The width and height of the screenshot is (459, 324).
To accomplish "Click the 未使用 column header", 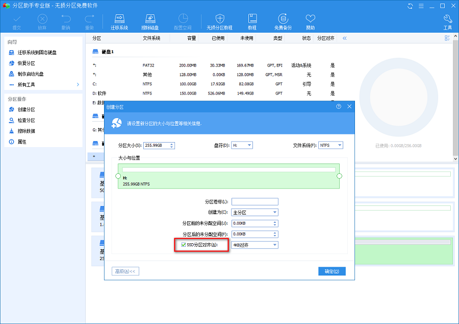I will click(x=247, y=38).
